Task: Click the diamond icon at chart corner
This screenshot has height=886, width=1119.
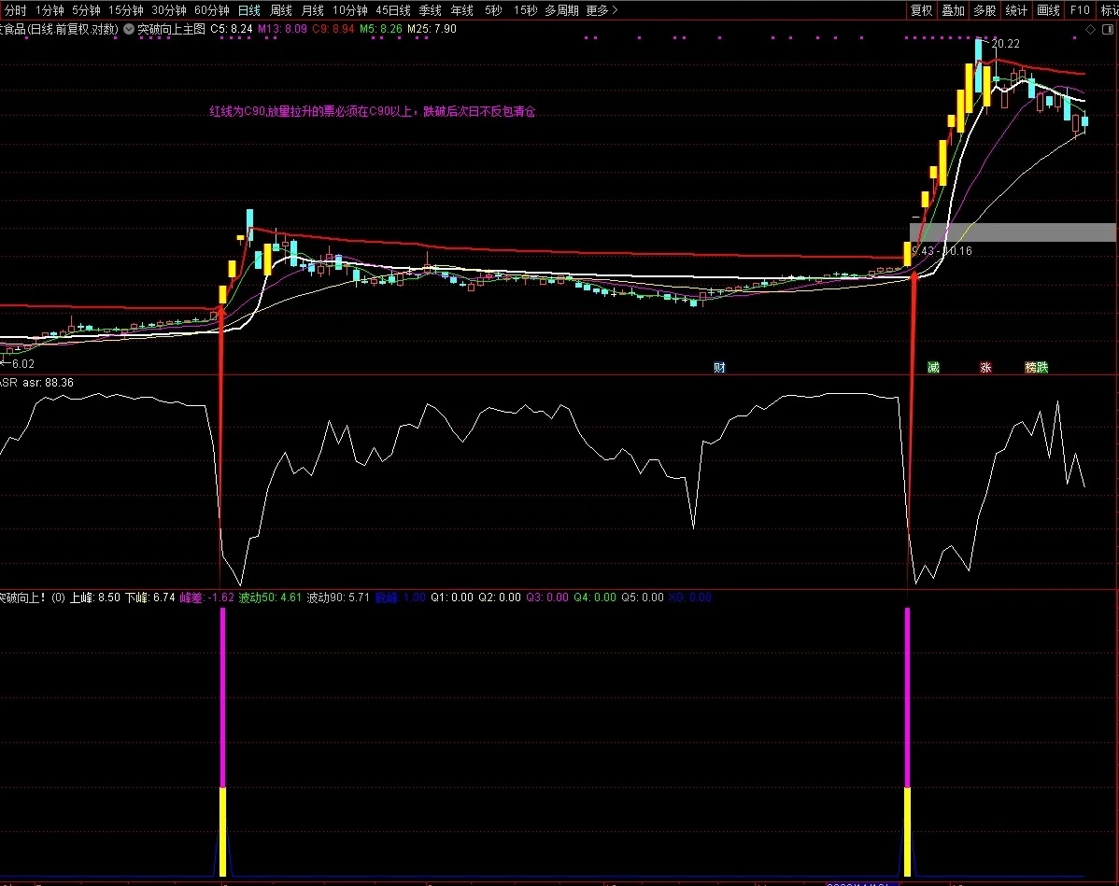Action: pos(1090,29)
